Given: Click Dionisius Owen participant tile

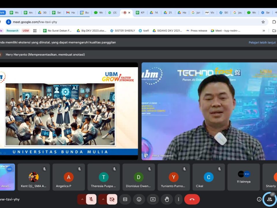Looking at the screenshot, I should tap(139, 177).
